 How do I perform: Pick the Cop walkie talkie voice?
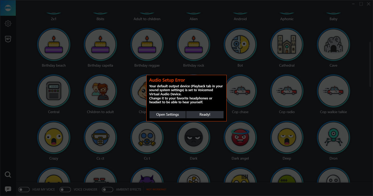point(333,91)
